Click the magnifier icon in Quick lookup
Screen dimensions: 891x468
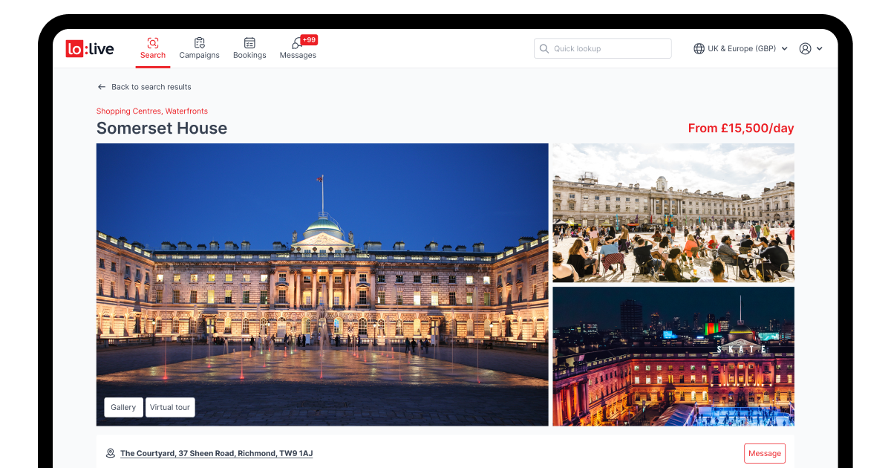(545, 48)
